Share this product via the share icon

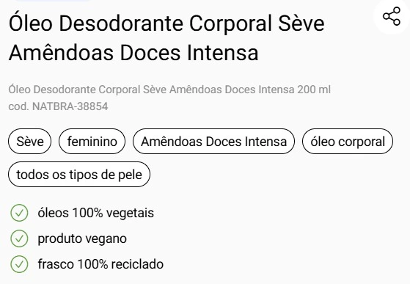pos(392,16)
